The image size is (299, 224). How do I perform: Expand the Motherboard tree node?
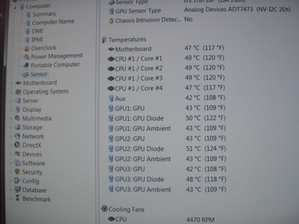(13, 83)
